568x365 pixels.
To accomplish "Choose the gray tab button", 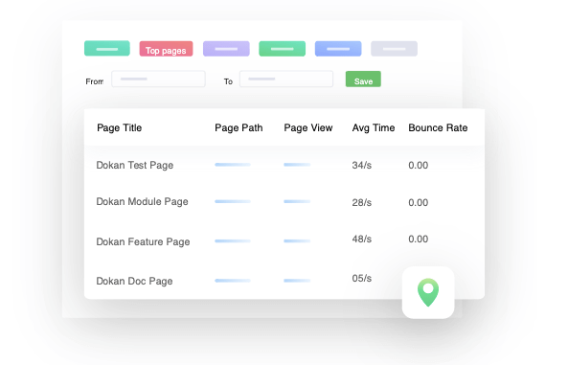I will (394, 49).
